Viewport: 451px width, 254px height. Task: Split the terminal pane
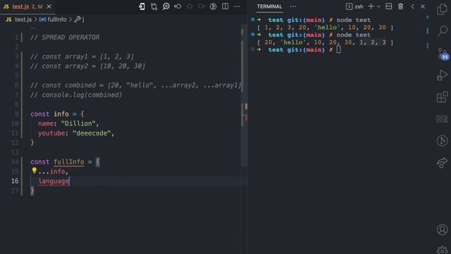(x=388, y=6)
